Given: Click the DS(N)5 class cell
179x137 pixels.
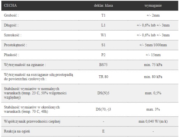Looking at the screenshot, I should (103, 93).
